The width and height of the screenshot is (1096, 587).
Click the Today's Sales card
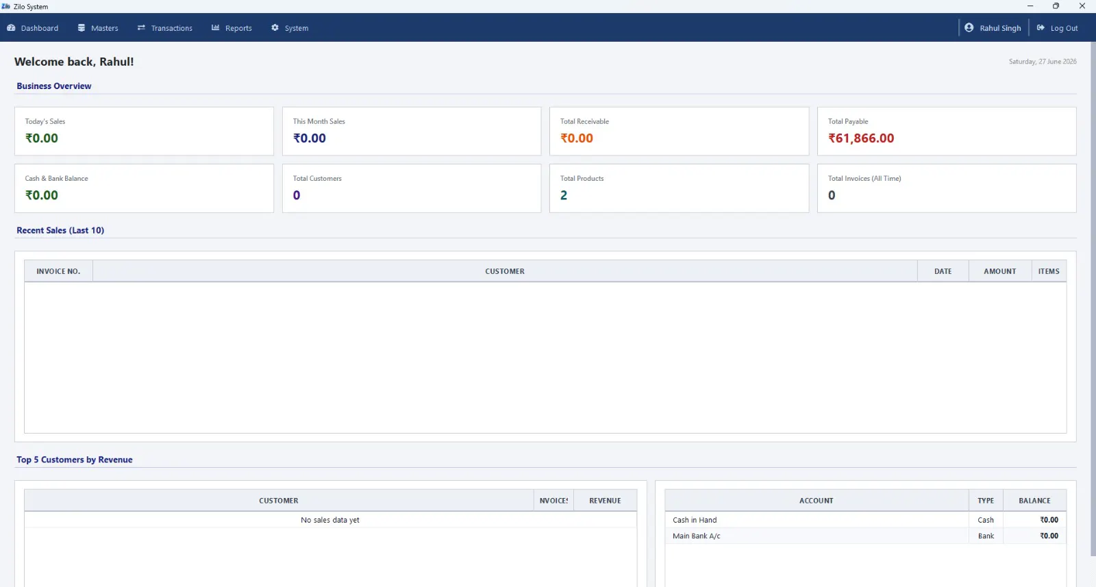(x=144, y=131)
